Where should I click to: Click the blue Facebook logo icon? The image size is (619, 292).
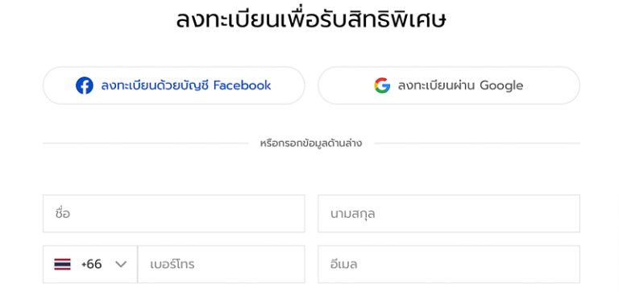click(85, 86)
